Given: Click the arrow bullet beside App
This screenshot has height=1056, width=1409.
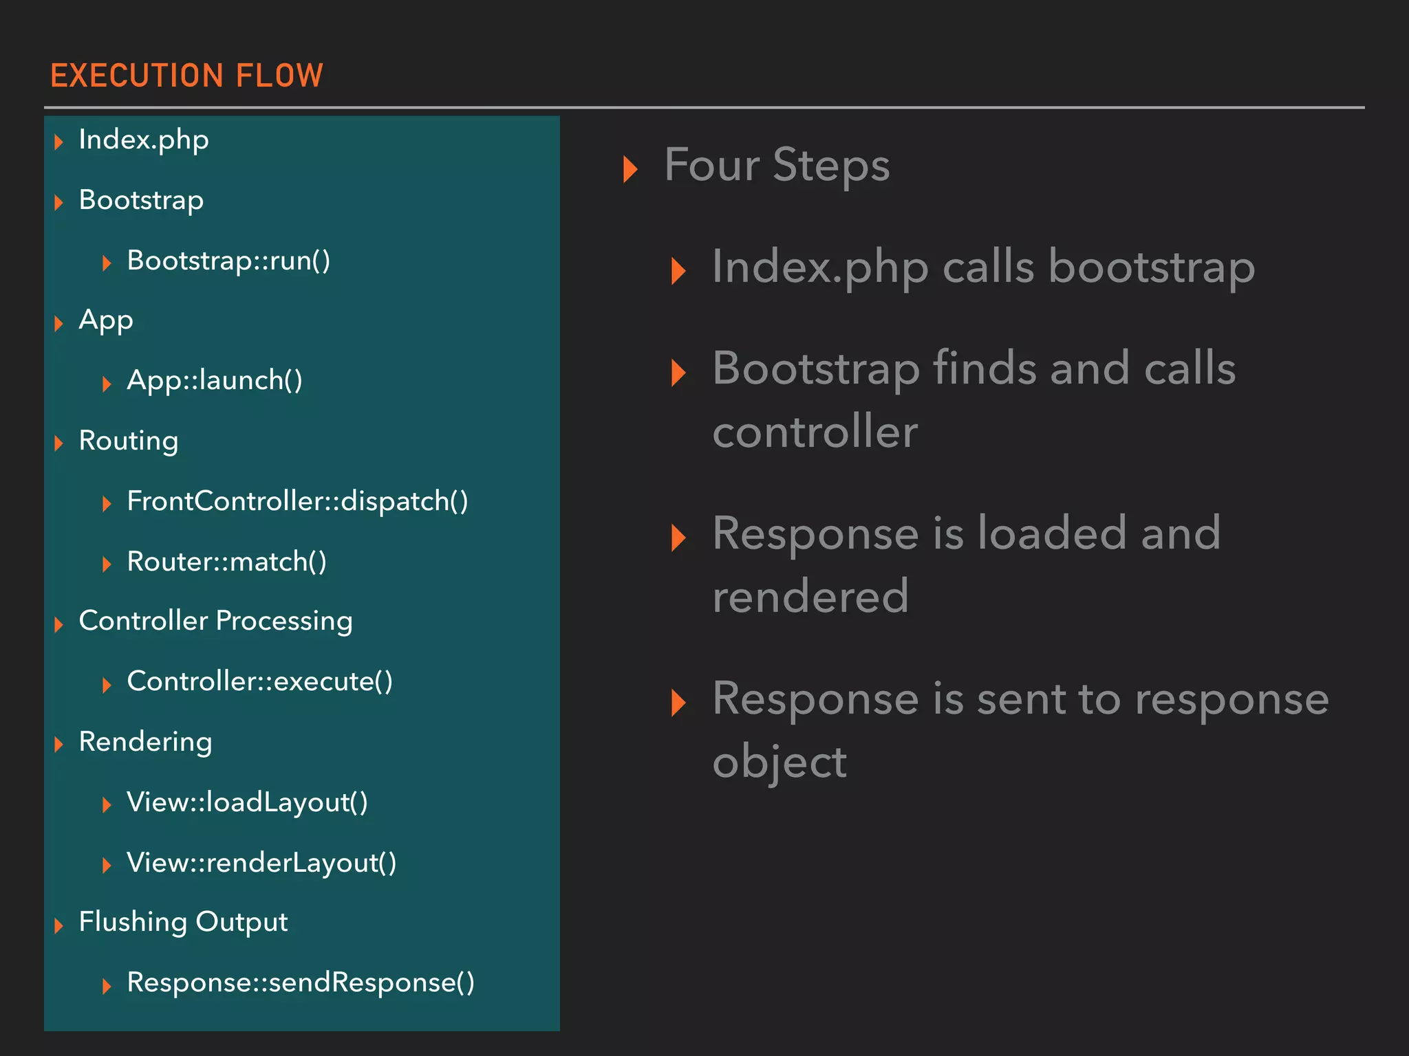Looking at the screenshot, I should point(59,322).
